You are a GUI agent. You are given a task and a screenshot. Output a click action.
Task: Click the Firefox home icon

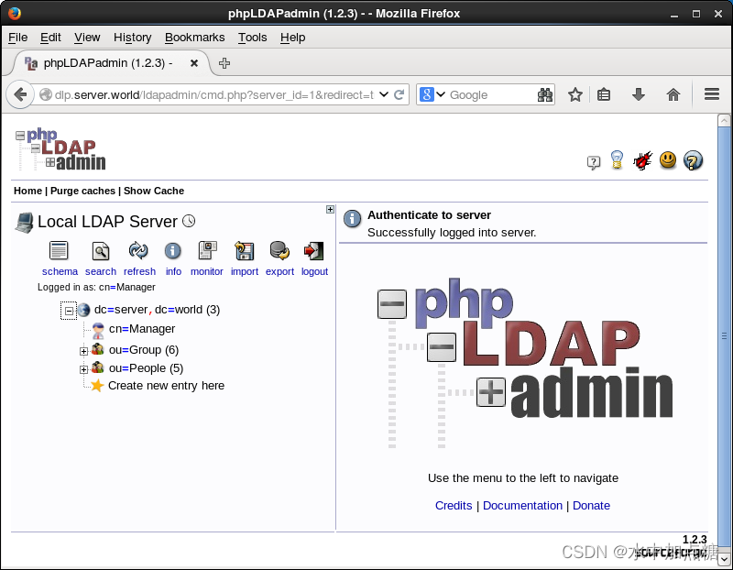point(673,95)
